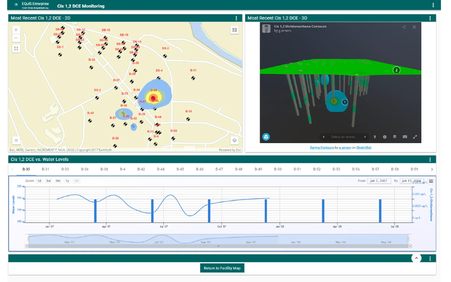The image size is (451, 282).
Task: Go to previous 3D annotation
Action: 324,137
